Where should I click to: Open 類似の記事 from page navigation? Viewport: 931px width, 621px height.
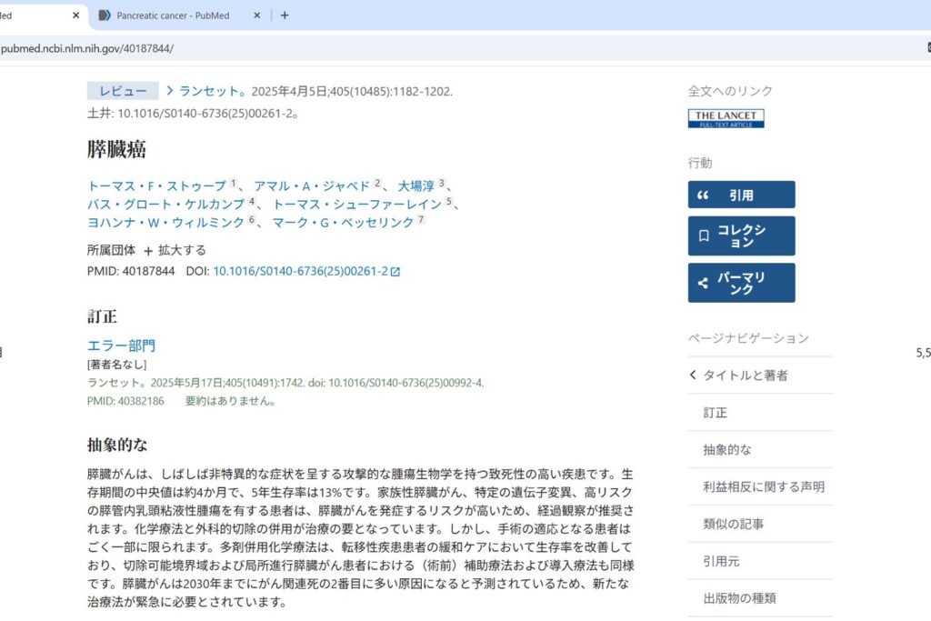click(718, 524)
